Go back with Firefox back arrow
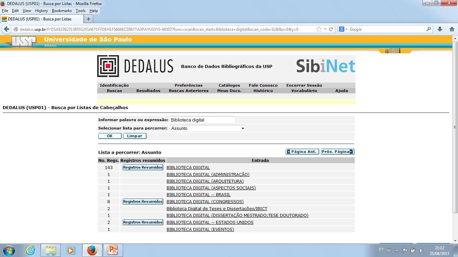Viewport: 458px width, 257px height. (x=6, y=29)
